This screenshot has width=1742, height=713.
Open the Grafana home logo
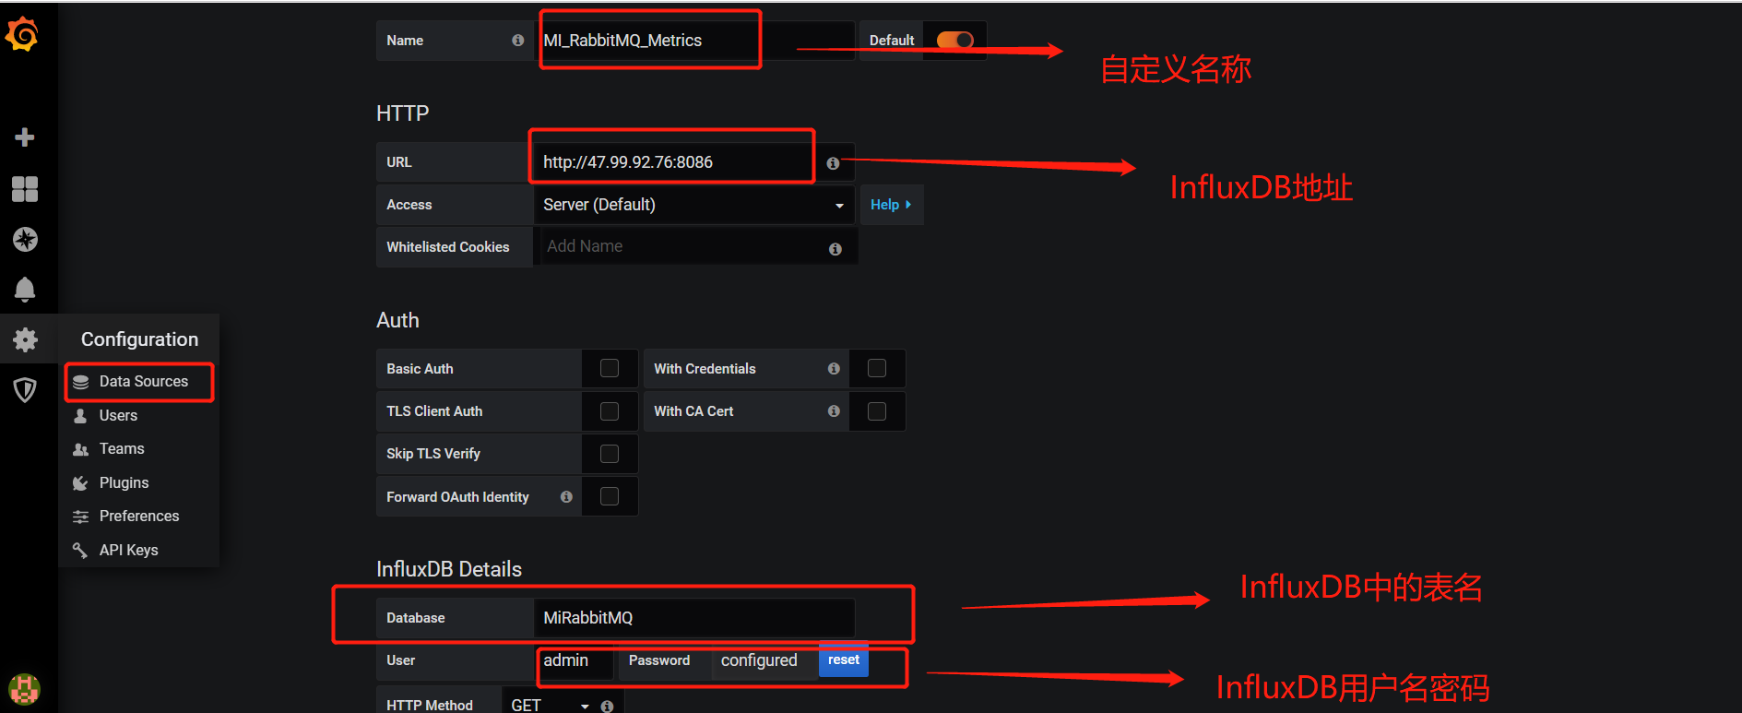click(22, 35)
